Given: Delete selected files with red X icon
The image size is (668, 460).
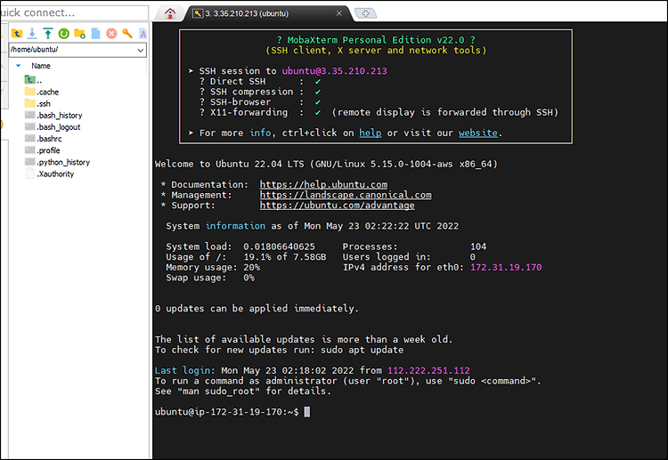Looking at the screenshot, I should [x=111, y=33].
